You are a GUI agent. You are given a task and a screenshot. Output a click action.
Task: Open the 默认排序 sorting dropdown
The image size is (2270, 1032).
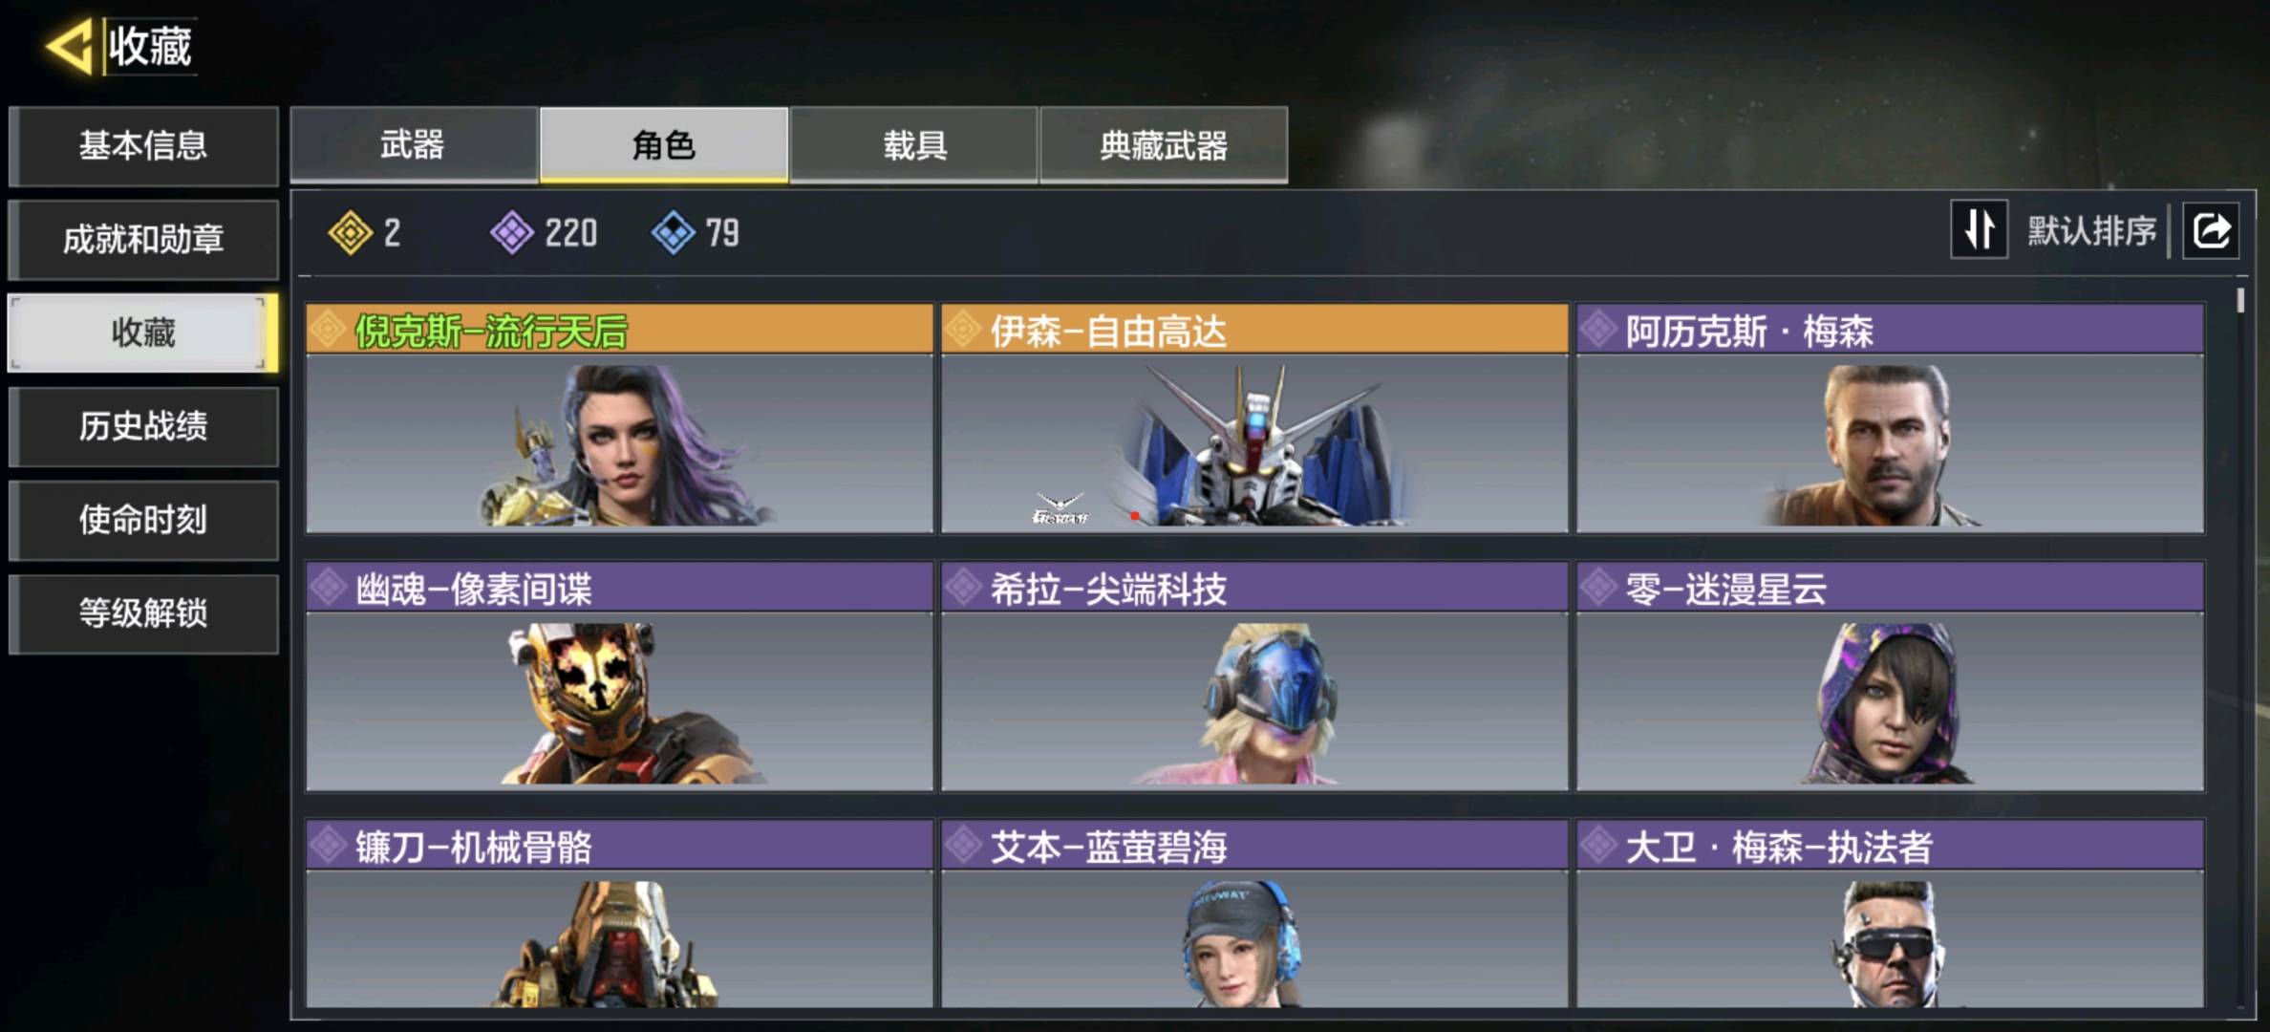point(2092,230)
